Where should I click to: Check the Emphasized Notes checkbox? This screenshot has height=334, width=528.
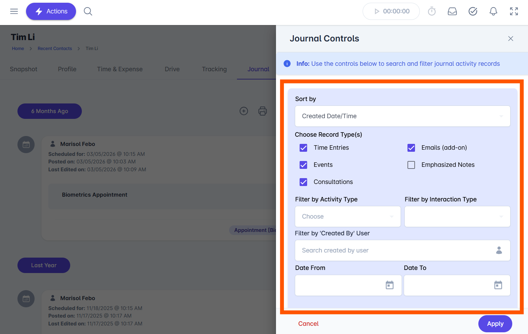point(411,165)
